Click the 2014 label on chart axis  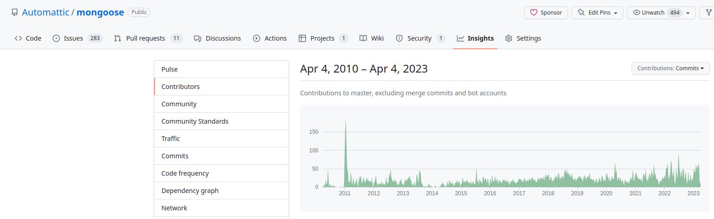[x=432, y=193]
